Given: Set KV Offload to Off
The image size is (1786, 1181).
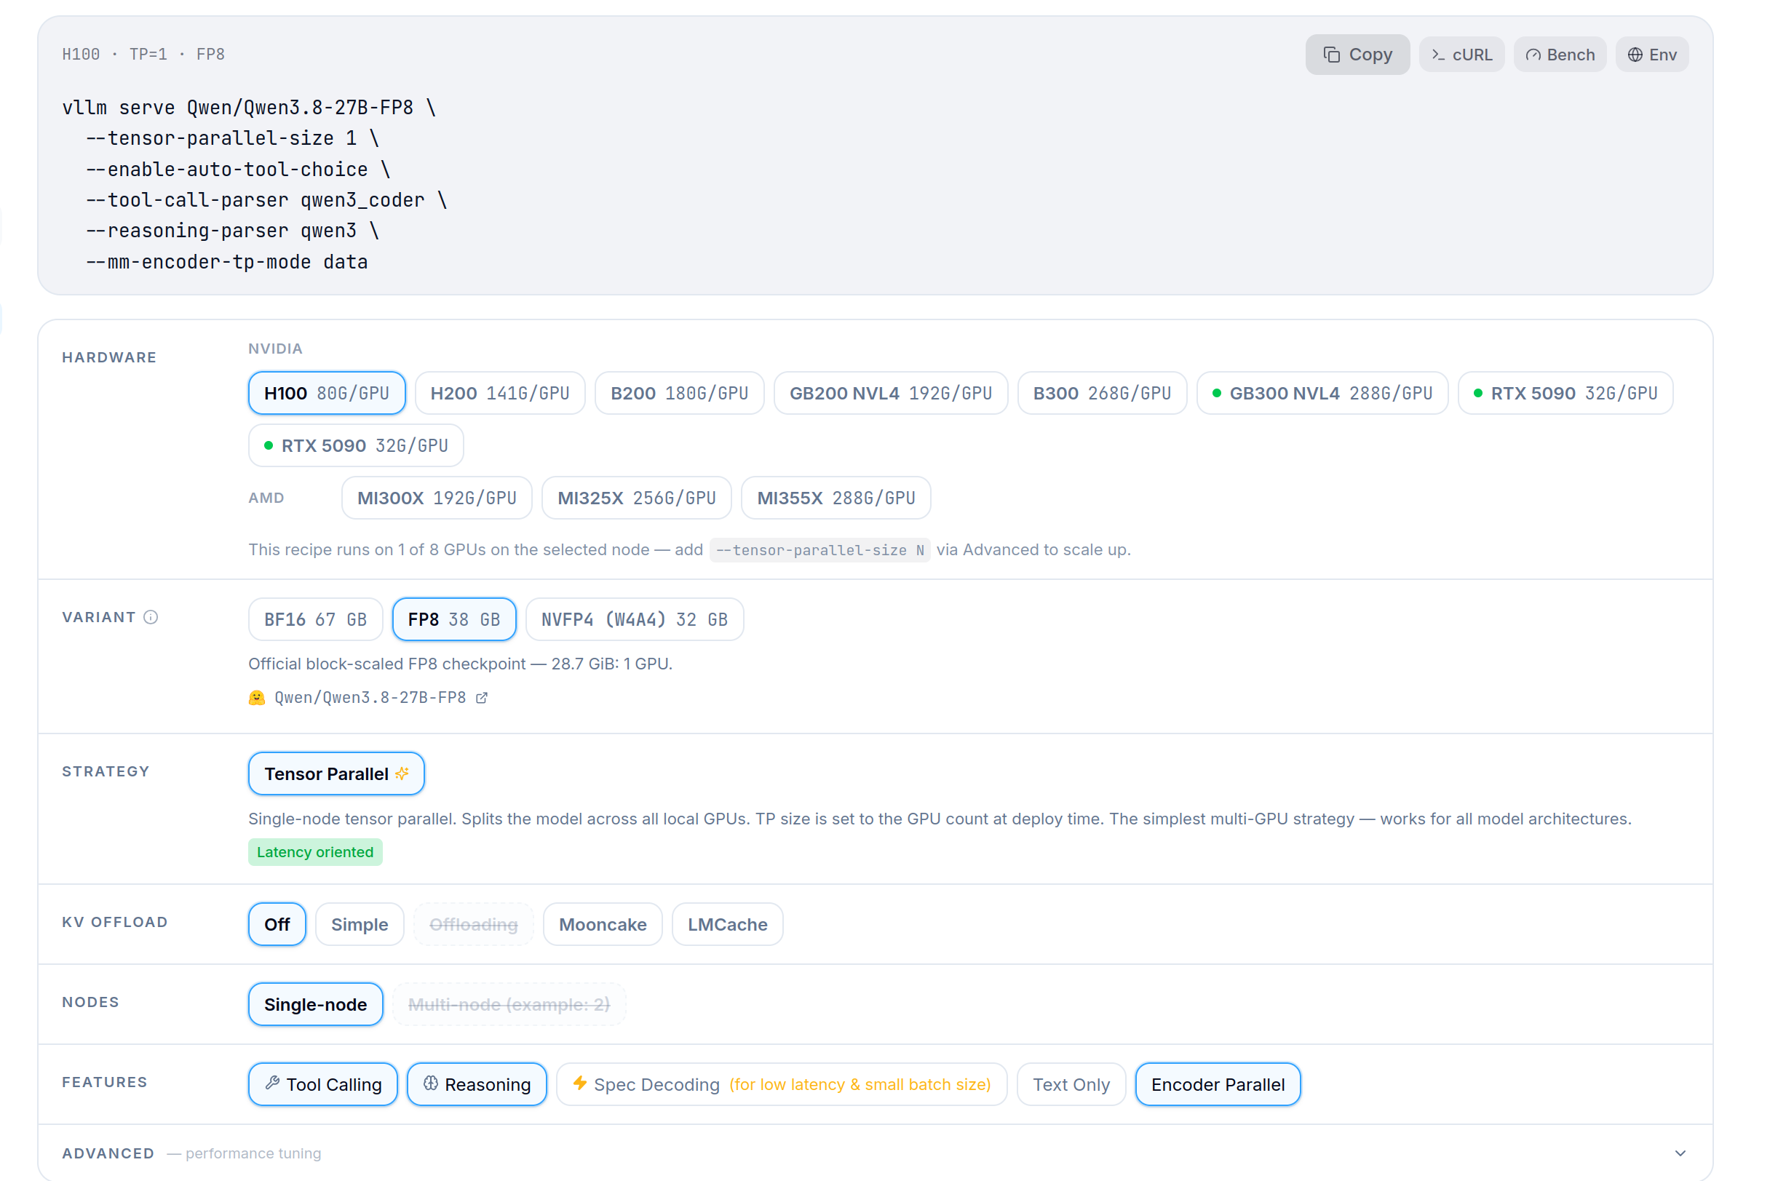Looking at the screenshot, I should [277, 924].
